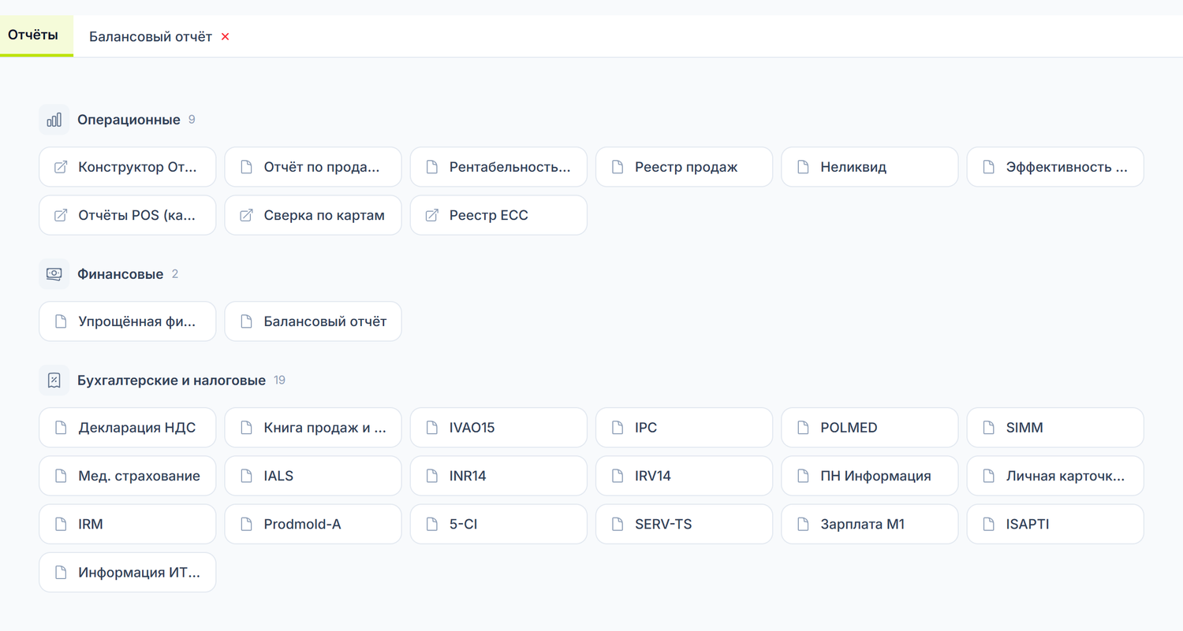The image size is (1183, 631).
Task: Click the Бухгалтерские и налоговые heading
Action: 171,380
